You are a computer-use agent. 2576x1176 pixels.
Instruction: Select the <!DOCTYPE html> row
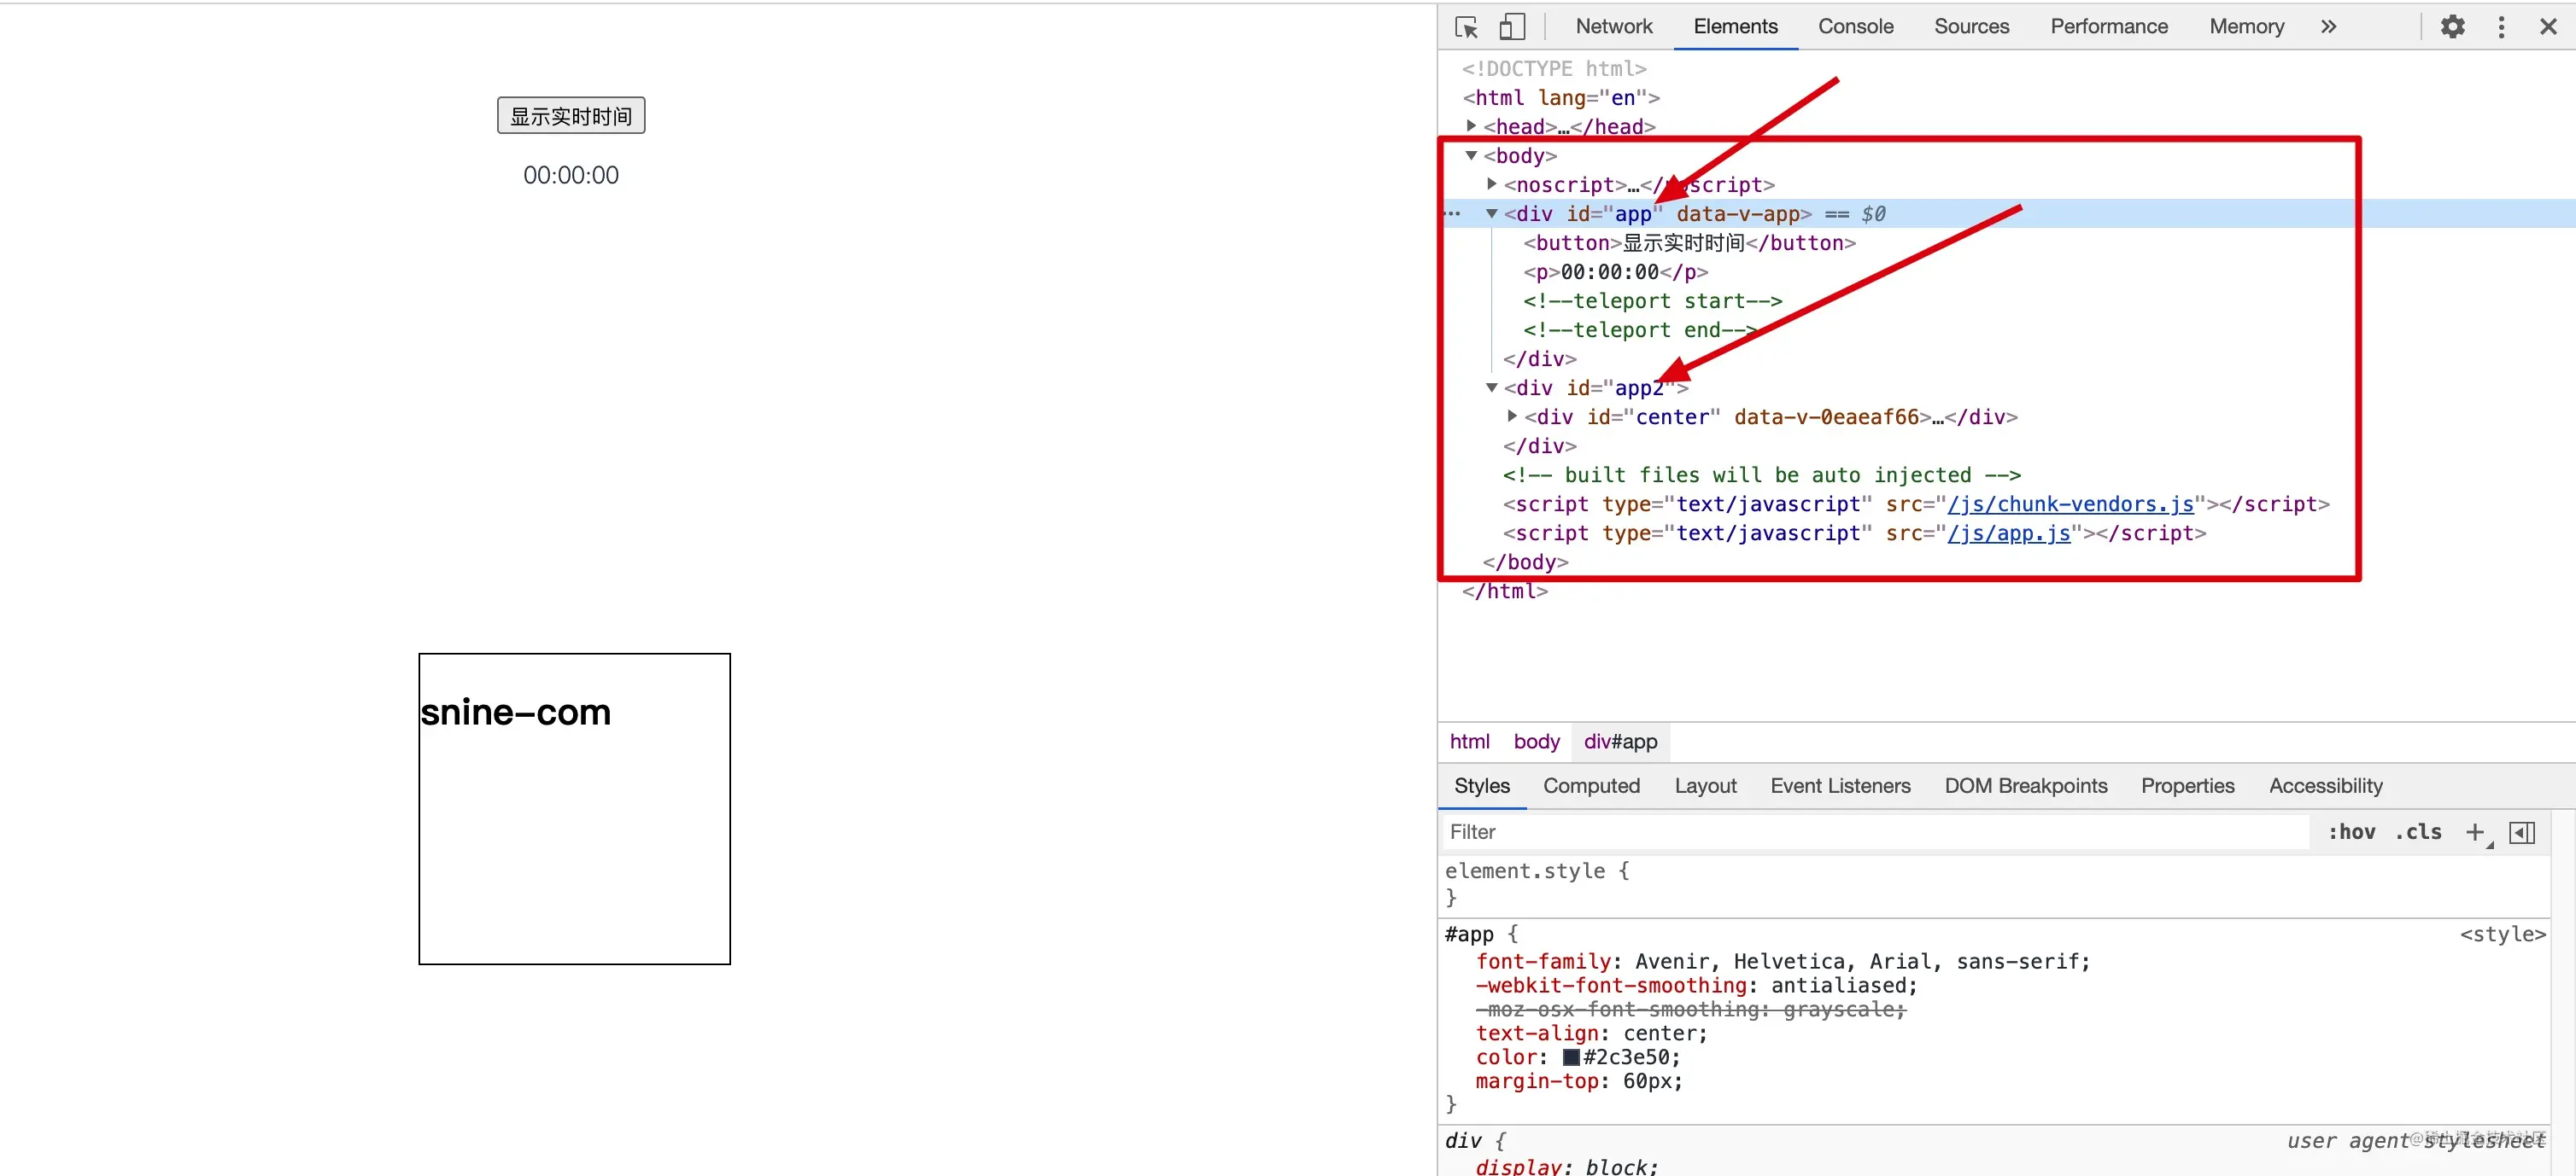tap(1553, 69)
